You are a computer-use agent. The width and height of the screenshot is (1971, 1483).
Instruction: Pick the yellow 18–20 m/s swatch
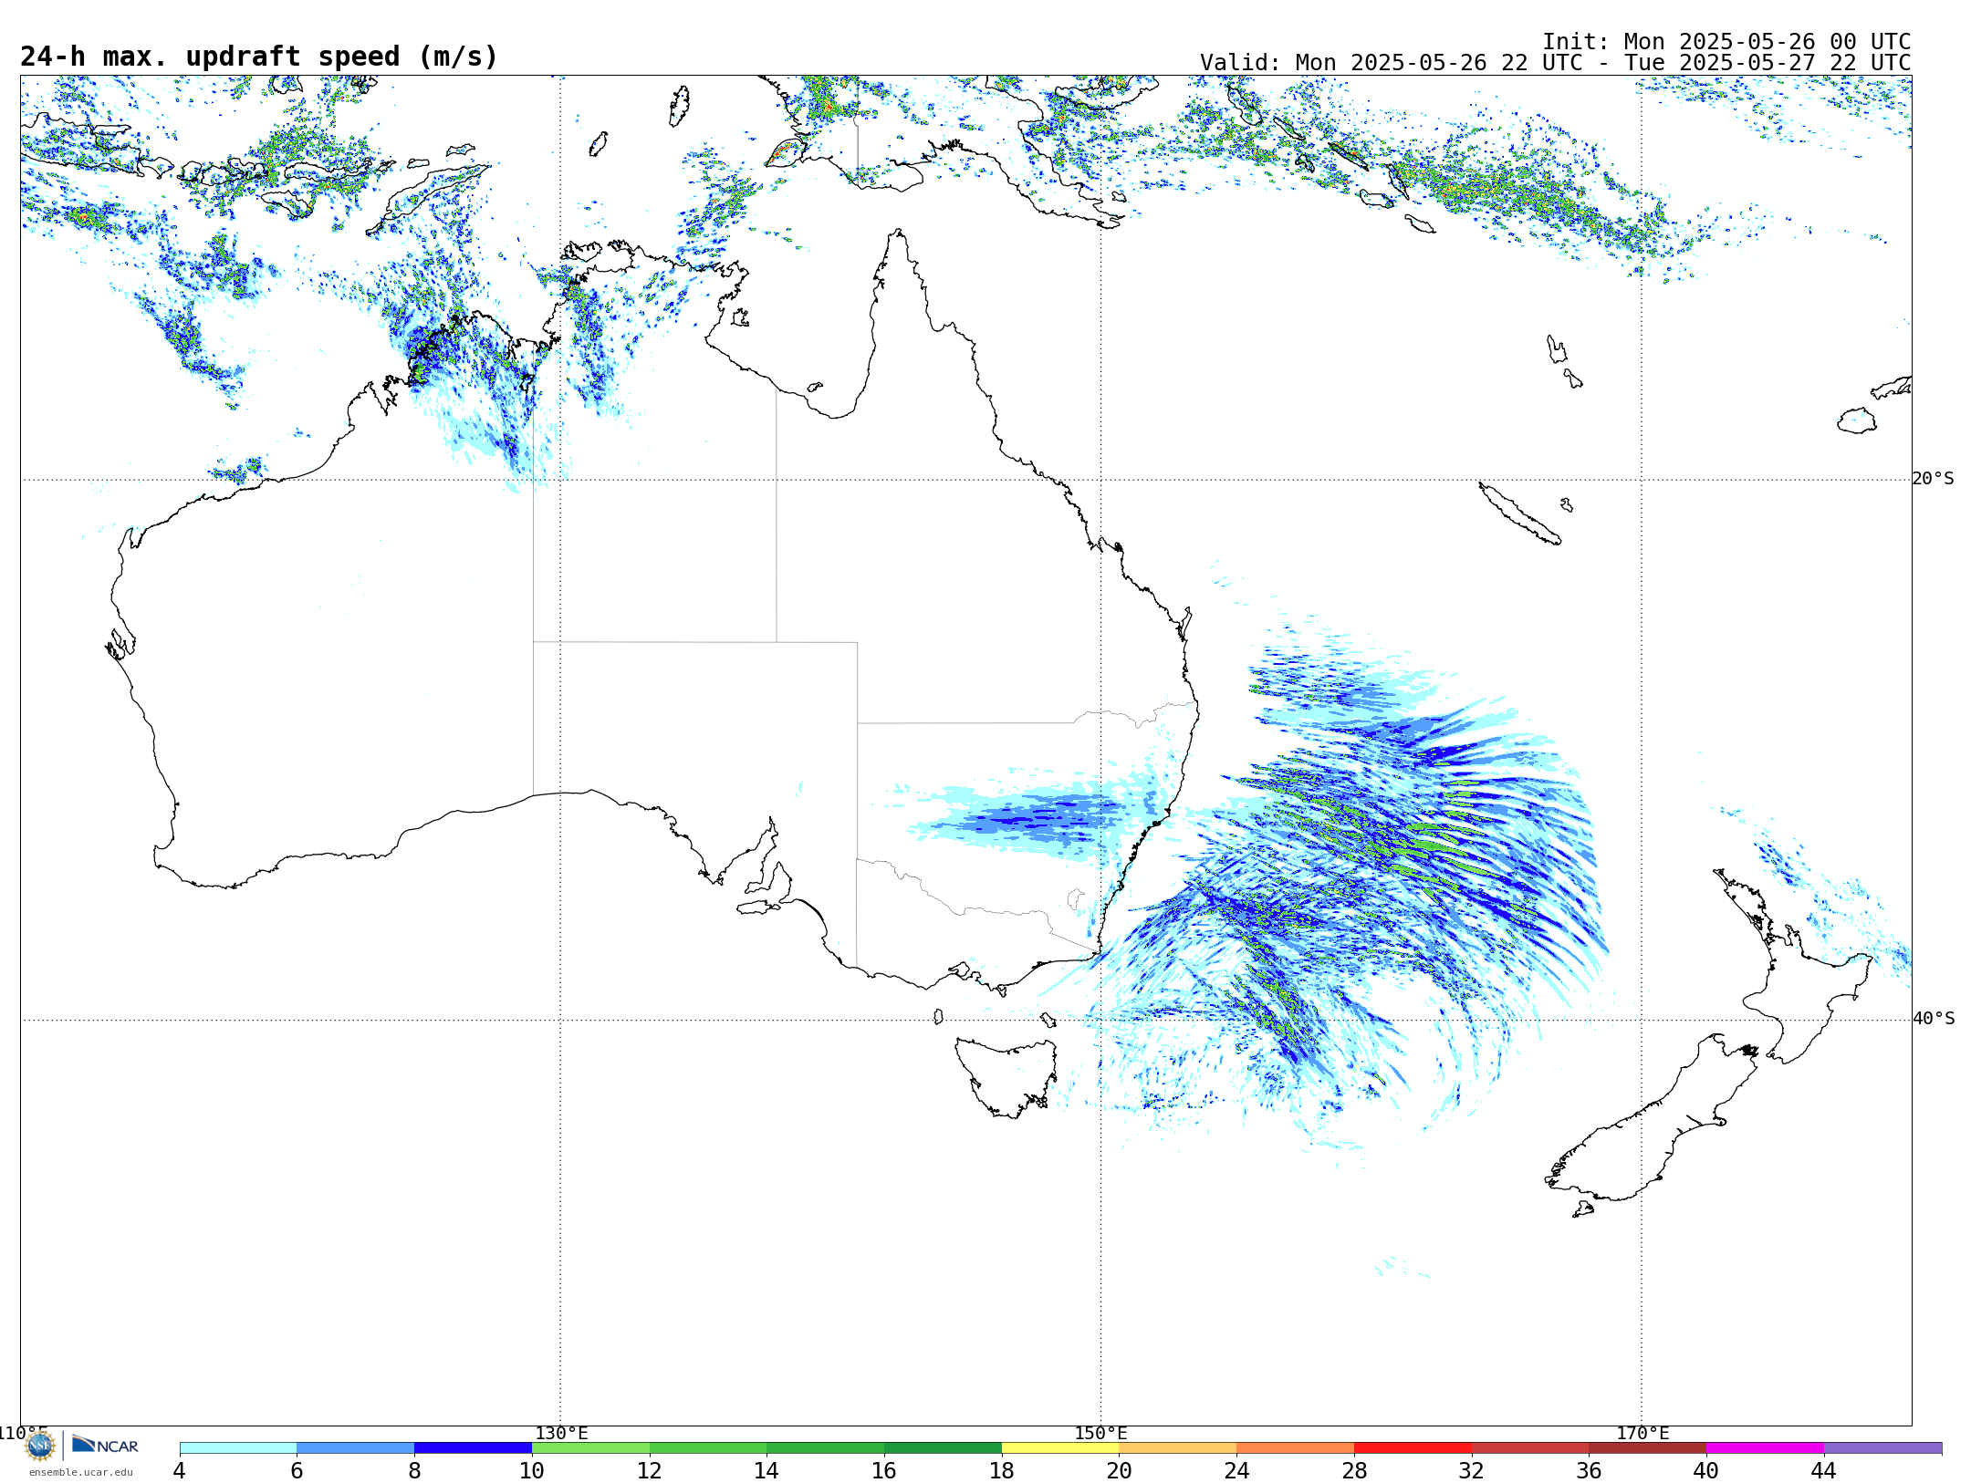(1060, 1448)
